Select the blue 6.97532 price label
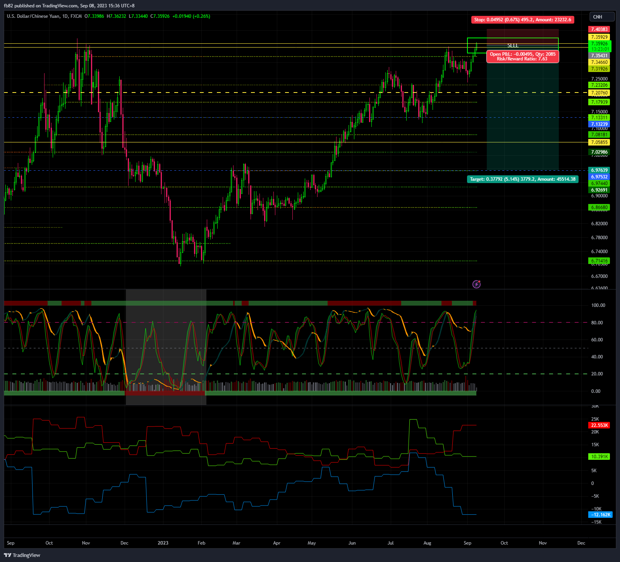The height and width of the screenshot is (562, 620). coord(599,177)
